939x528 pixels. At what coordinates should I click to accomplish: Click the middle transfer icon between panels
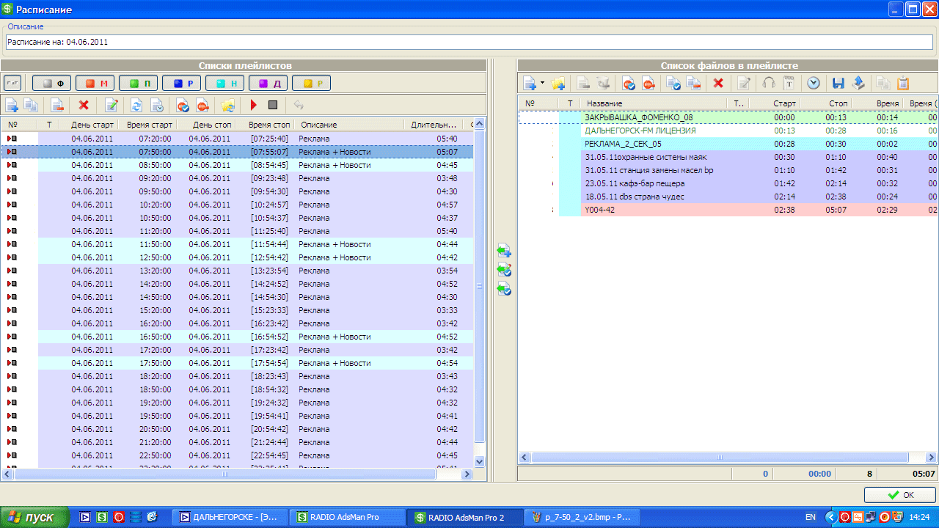point(504,270)
